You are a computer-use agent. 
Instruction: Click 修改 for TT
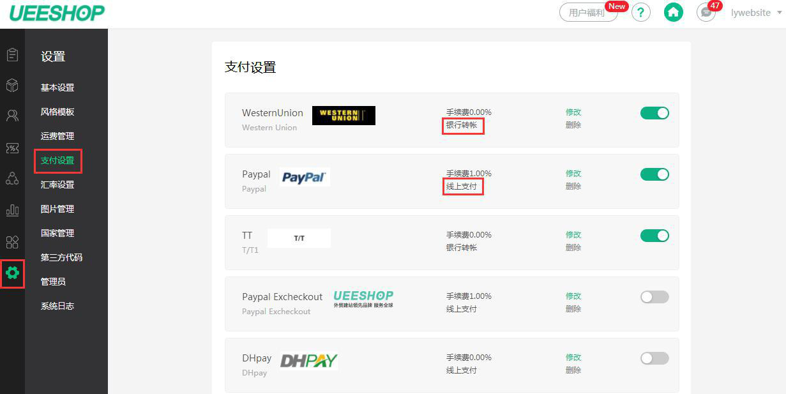[x=573, y=235]
